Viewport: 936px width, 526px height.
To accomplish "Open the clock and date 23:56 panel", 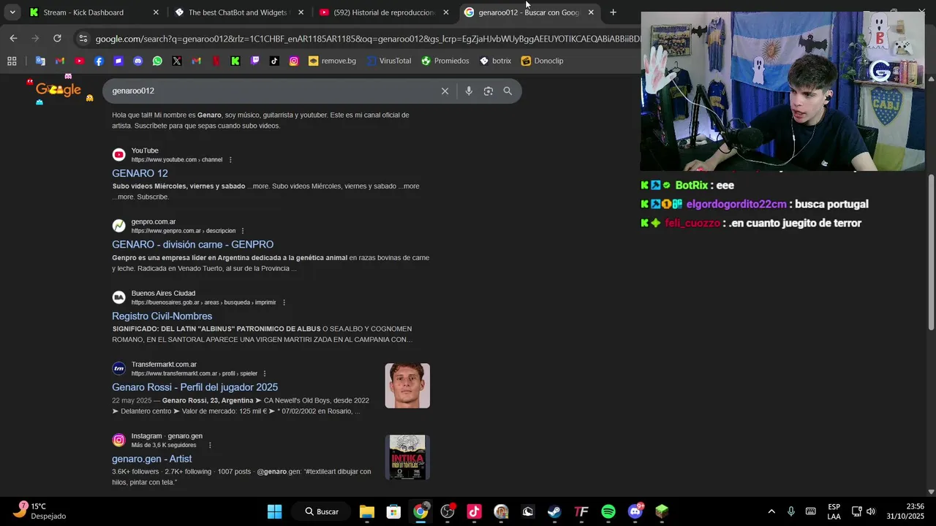I will [x=905, y=511].
